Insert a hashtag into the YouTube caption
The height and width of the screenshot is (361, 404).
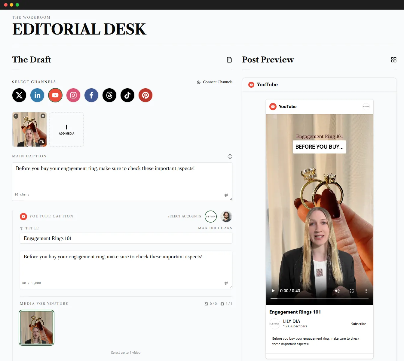pyautogui.click(x=226, y=283)
